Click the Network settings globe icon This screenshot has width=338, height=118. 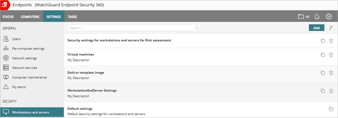click(6, 58)
